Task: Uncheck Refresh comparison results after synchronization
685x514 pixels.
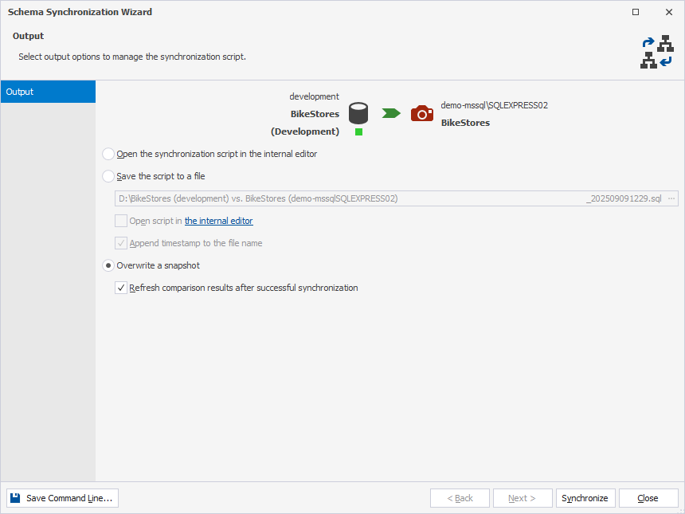Action: coord(120,288)
